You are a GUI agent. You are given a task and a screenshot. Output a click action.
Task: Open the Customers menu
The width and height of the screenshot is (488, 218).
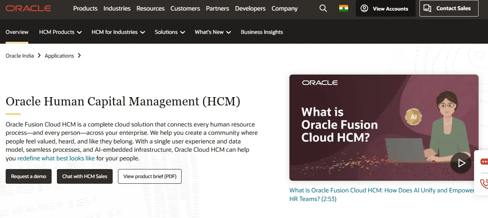click(185, 8)
